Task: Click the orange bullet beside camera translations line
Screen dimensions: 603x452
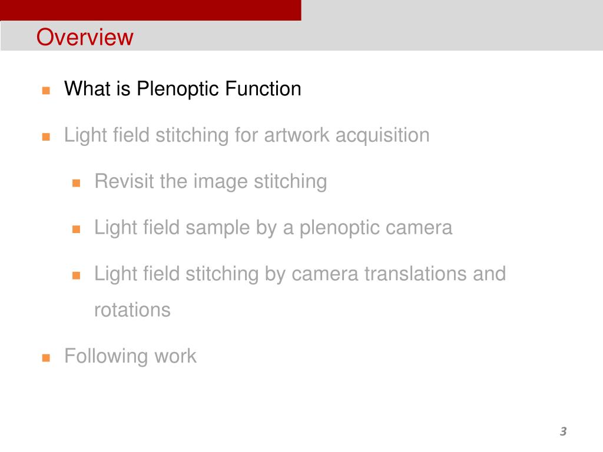Action: point(76,275)
